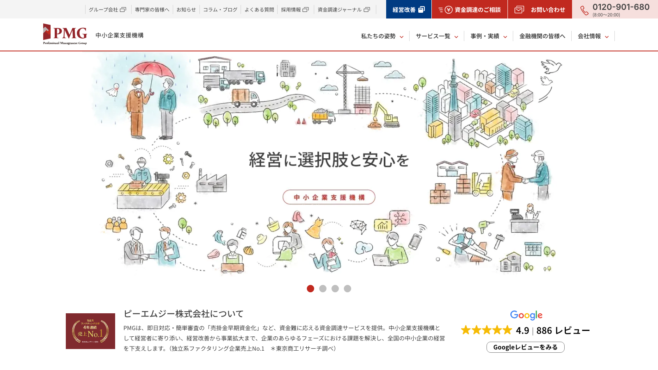The height and width of the screenshot is (370, 658).
Task: Click the external link icon beside グループ会社
Action: (123, 9)
